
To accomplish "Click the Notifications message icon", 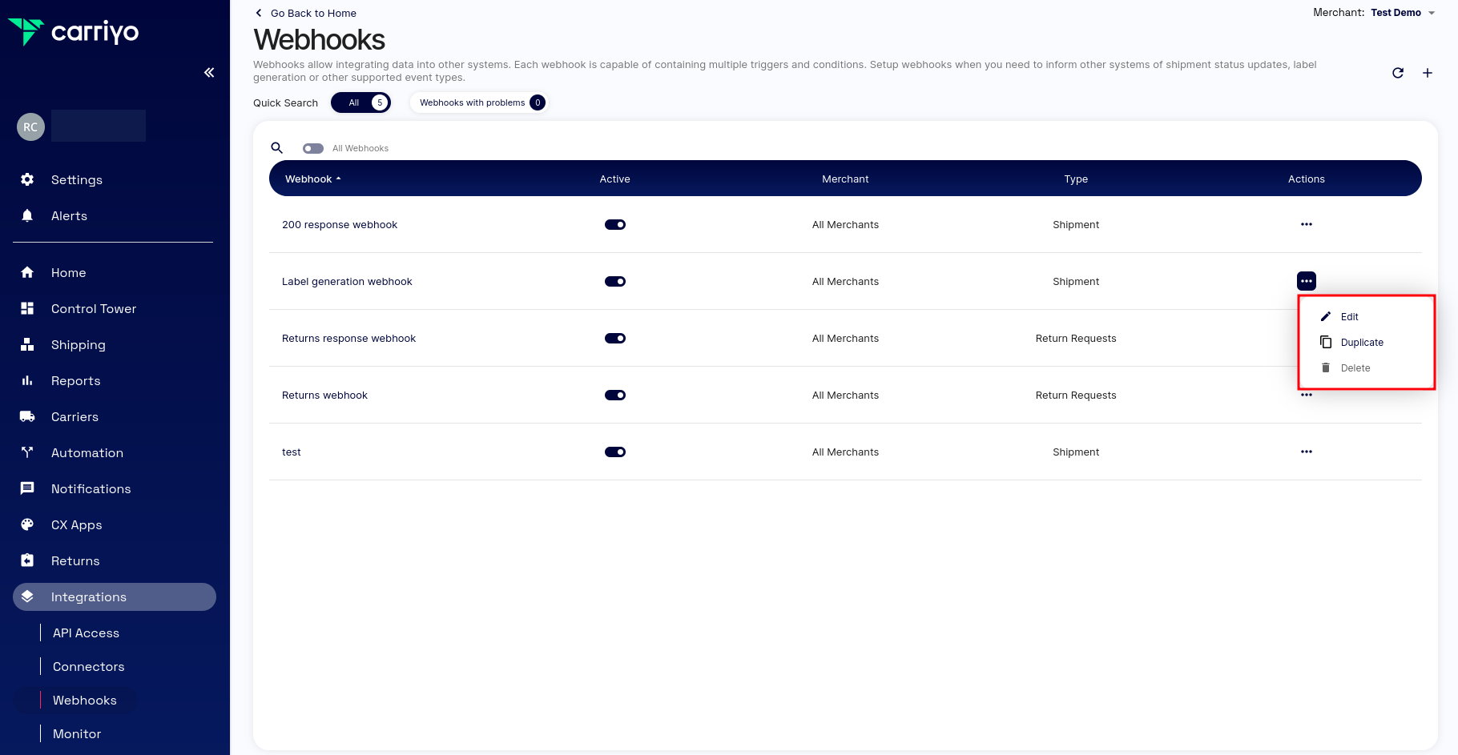I will click(27, 488).
